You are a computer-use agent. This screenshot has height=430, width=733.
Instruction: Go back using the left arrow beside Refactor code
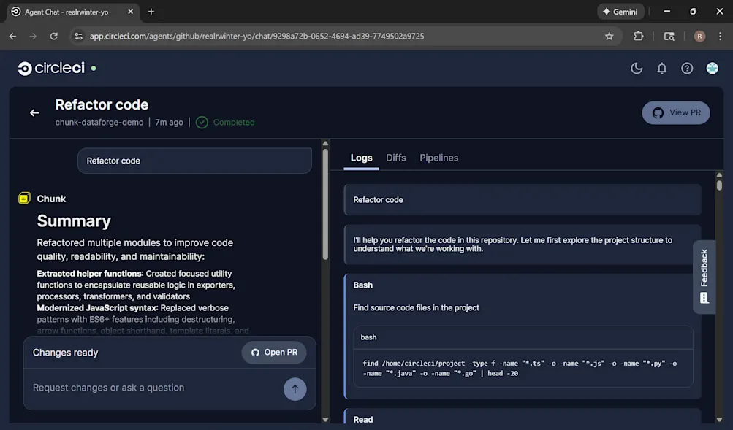coord(34,112)
